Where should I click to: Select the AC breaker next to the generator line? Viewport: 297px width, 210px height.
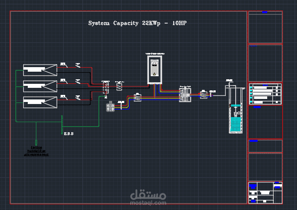(137, 97)
